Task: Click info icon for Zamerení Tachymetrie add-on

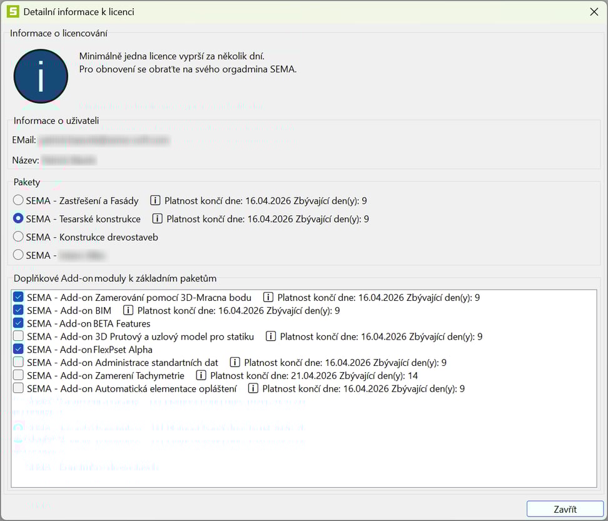Action: point(201,376)
